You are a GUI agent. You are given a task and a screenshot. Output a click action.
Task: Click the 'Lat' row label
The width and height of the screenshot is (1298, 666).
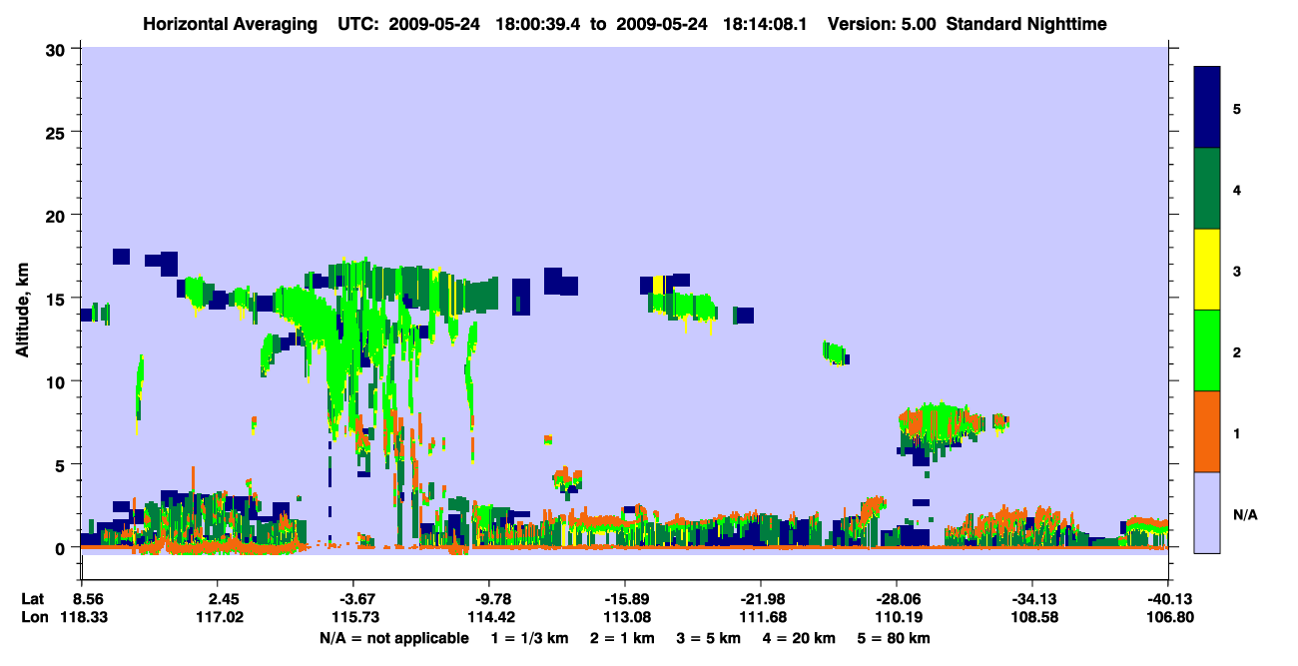click(33, 600)
